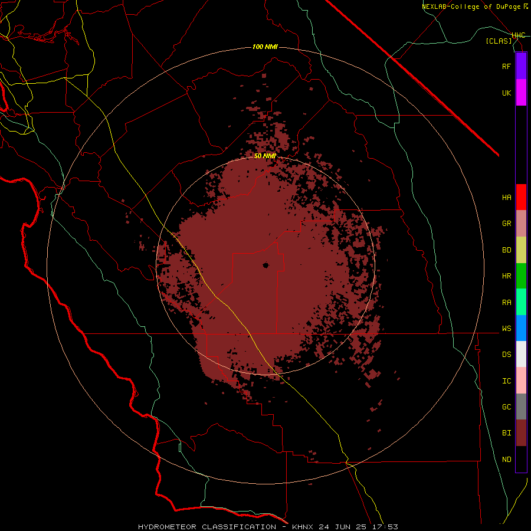Click the HYDROMETEOR CLASSIFICATION title text

pos(207,527)
